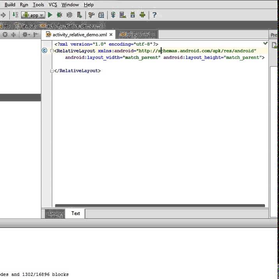Click the gutter related-class C icon
The height and width of the screenshot is (279, 279).
point(44,51)
